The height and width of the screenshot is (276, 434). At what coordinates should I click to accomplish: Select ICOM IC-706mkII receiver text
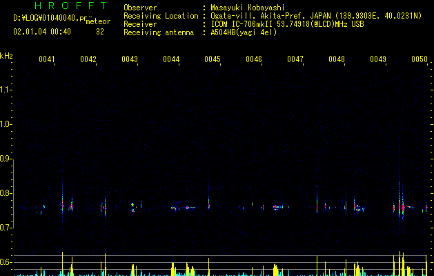(287, 24)
